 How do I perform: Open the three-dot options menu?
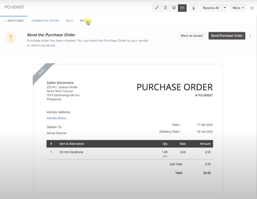(x=250, y=36)
